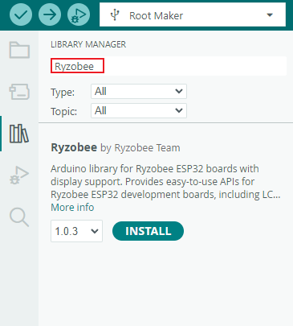Click the INSTALL button for Ryzobee

pyautogui.click(x=148, y=231)
